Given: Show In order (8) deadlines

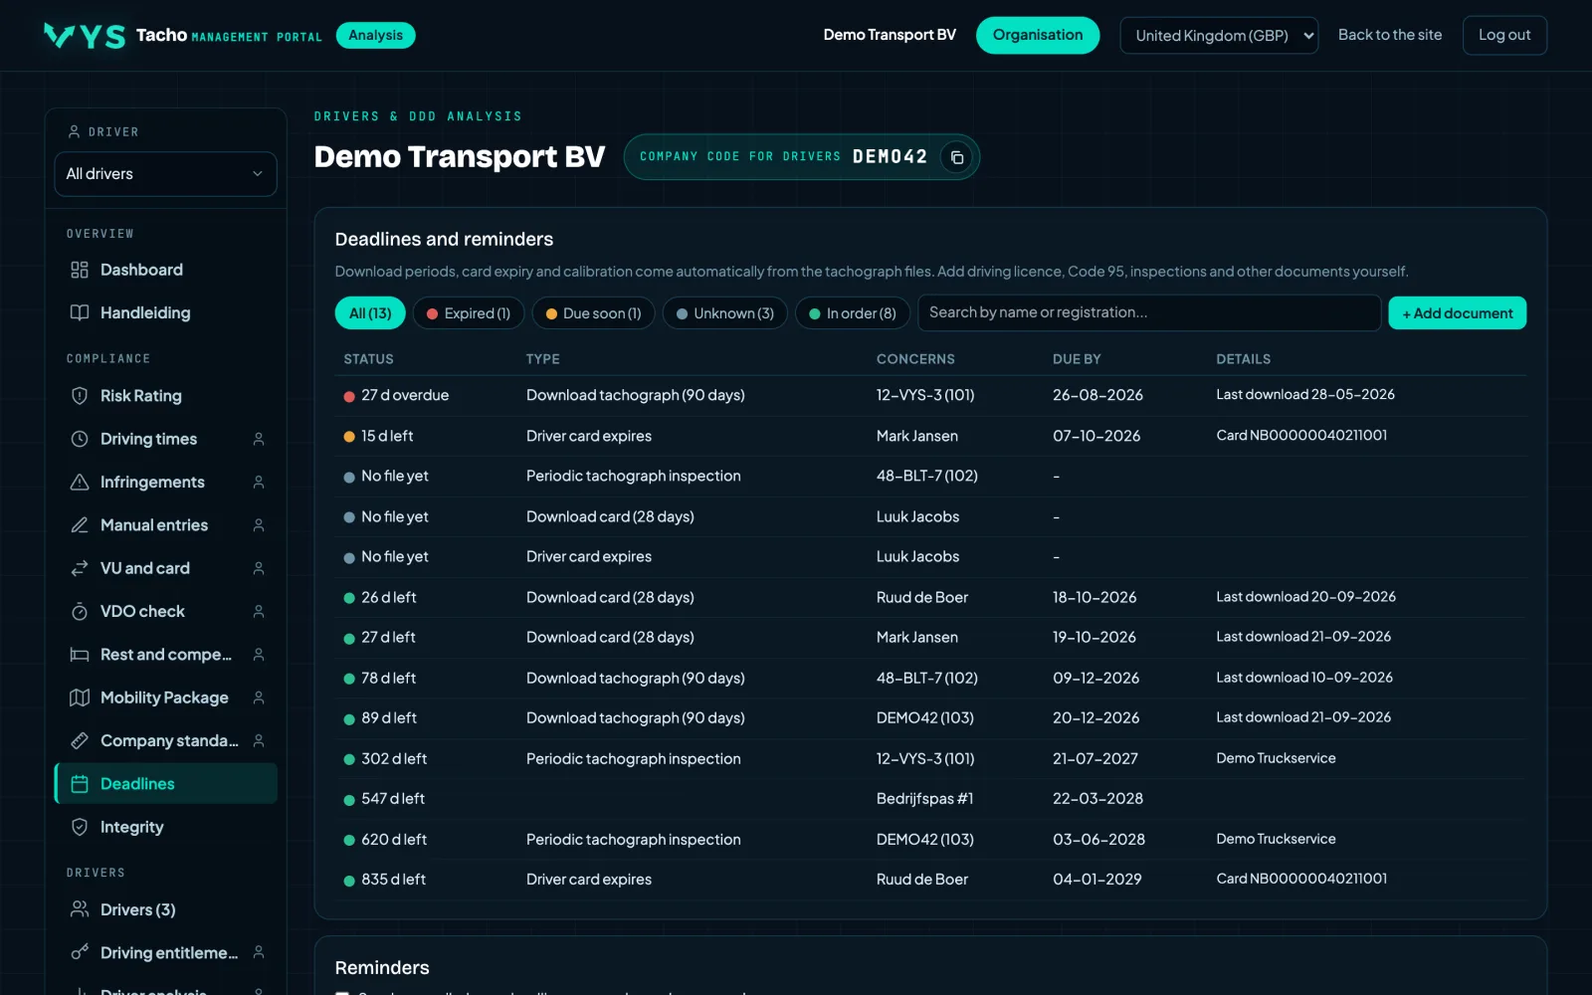Looking at the screenshot, I should 853,313.
